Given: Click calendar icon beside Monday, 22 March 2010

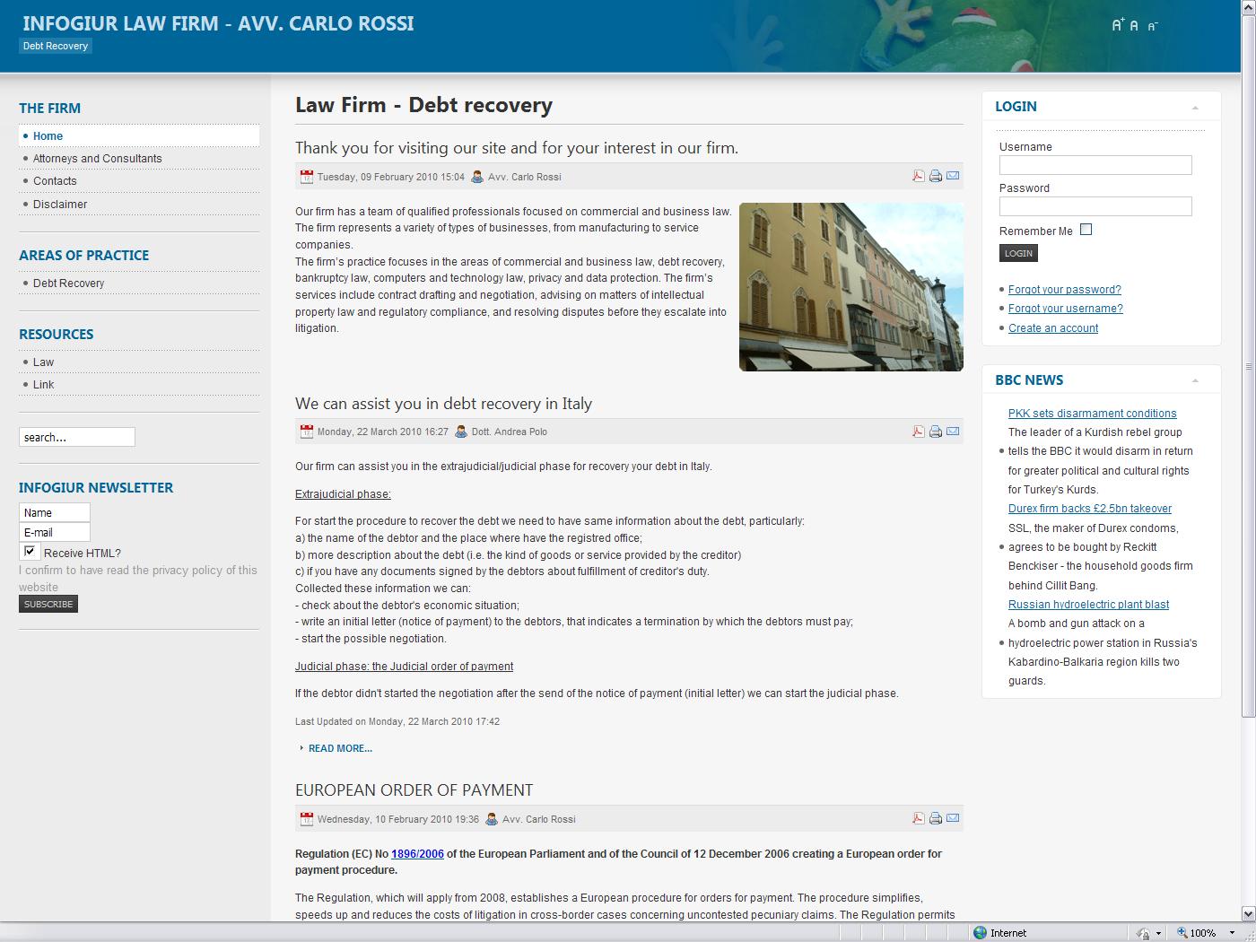Looking at the screenshot, I should pyautogui.click(x=307, y=432).
